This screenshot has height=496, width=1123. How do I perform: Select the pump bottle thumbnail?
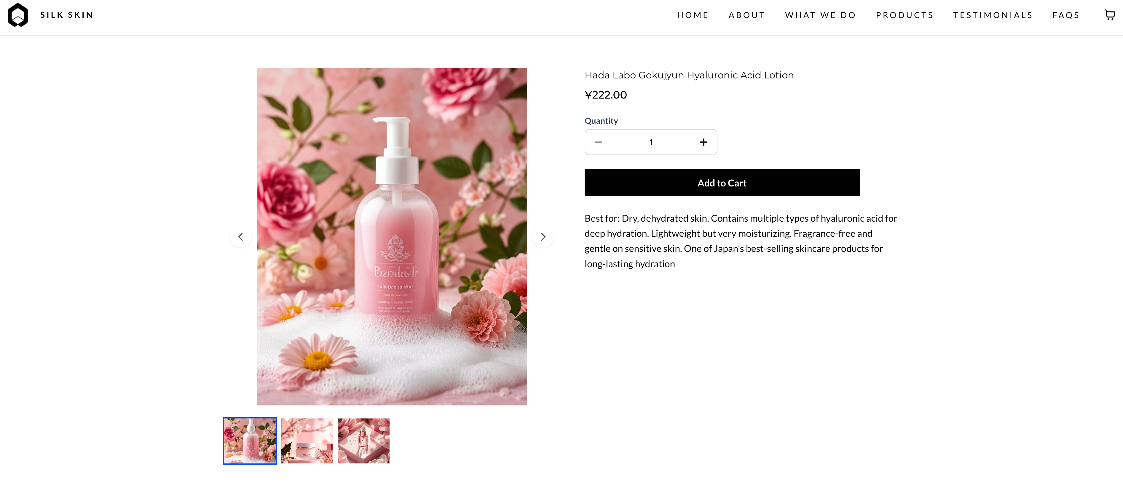coord(250,441)
